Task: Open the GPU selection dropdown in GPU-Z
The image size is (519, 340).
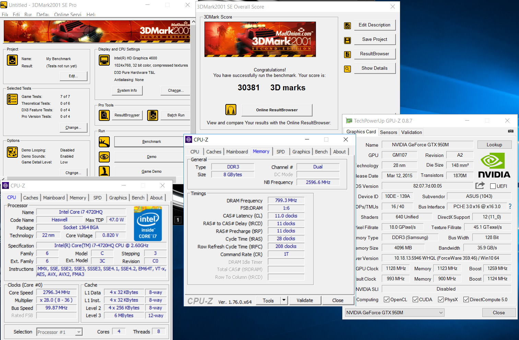Action: [x=394, y=313]
